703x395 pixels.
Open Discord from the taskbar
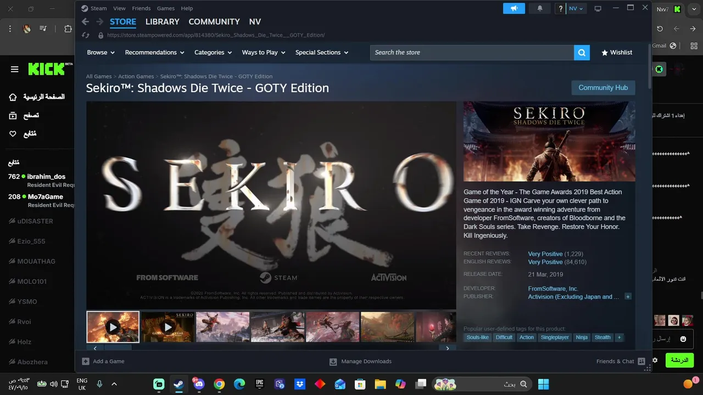[x=199, y=384]
